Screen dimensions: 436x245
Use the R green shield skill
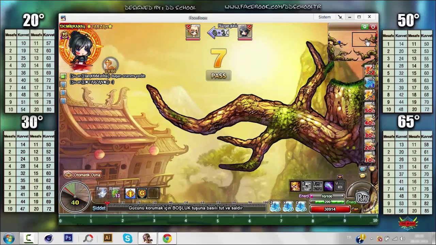pos(115,193)
